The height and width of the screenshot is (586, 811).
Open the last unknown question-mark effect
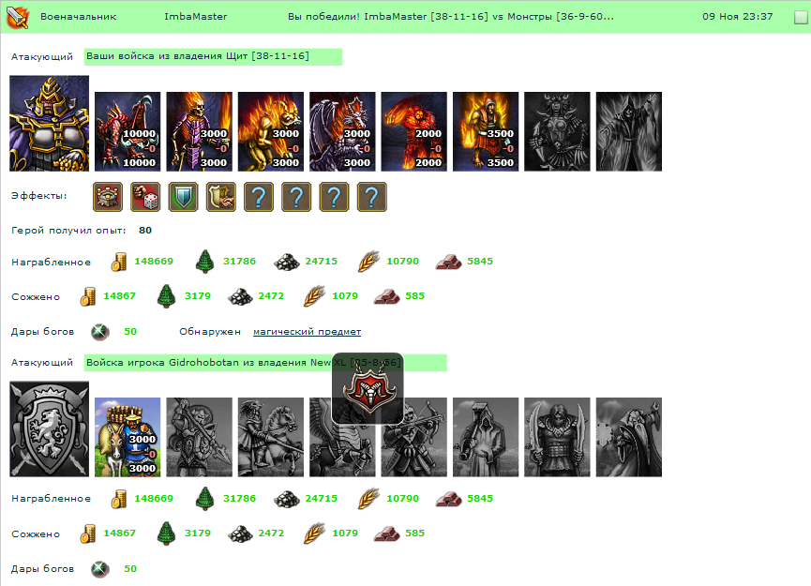[x=372, y=197]
